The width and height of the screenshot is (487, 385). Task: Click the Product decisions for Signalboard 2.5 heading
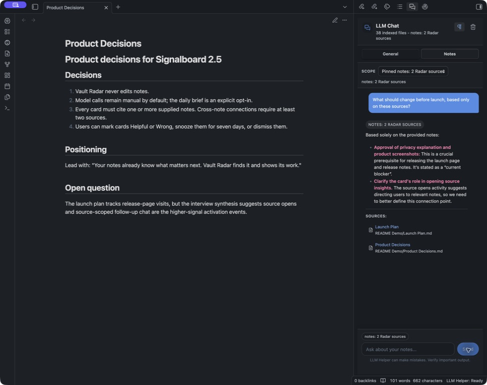click(x=143, y=59)
